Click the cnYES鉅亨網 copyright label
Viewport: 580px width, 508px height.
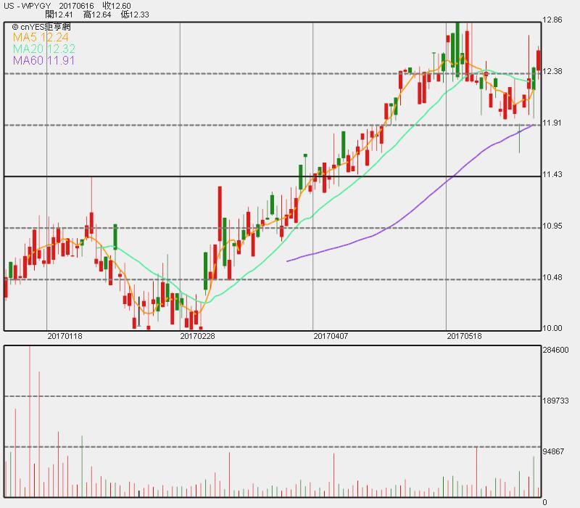[41, 27]
